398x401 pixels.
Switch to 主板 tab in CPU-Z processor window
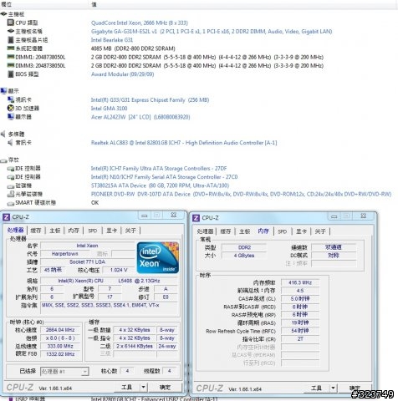click(55, 231)
